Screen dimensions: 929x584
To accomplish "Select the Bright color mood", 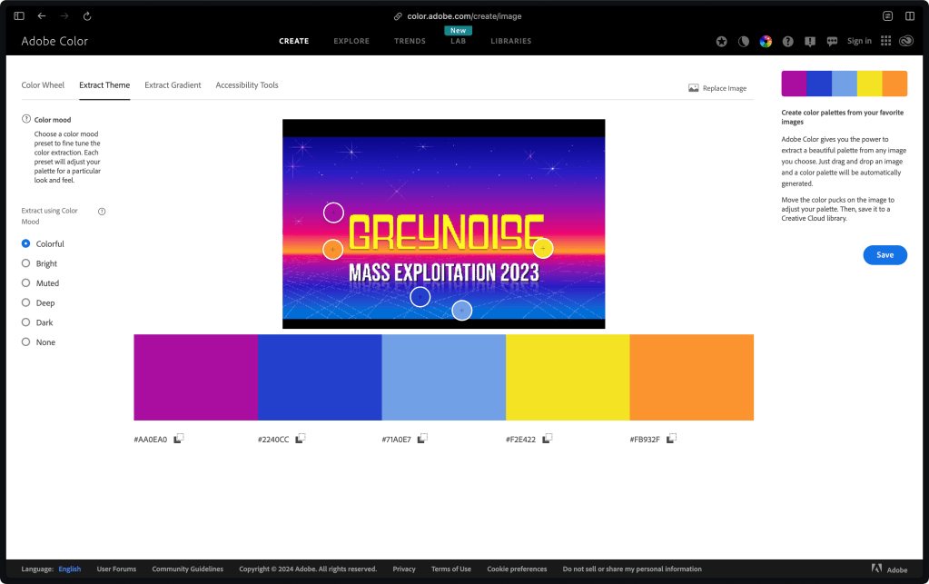I will pos(26,263).
